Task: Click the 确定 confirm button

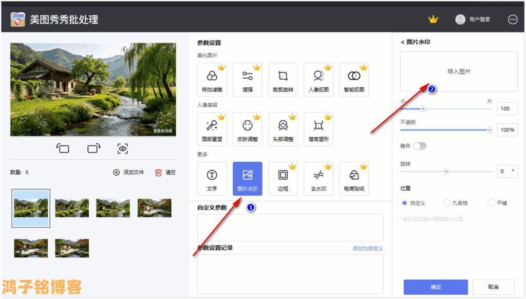Action: [x=436, y=287]
